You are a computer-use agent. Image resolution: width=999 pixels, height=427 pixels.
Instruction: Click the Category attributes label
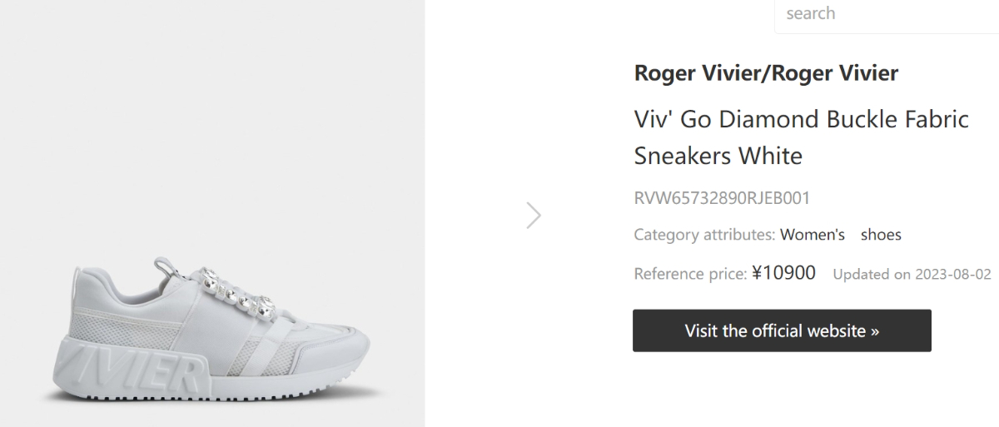coord(704,235)
